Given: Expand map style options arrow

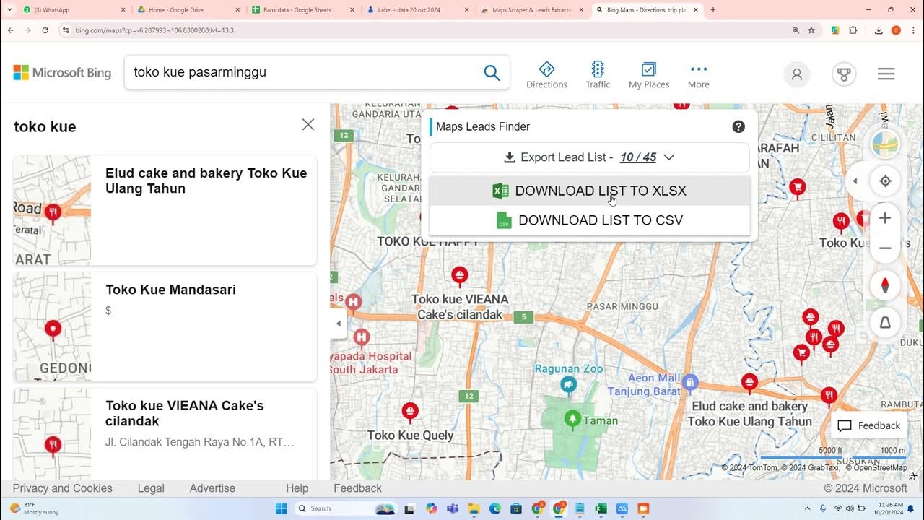Looking at the screenshot, I should click(855, 181).
